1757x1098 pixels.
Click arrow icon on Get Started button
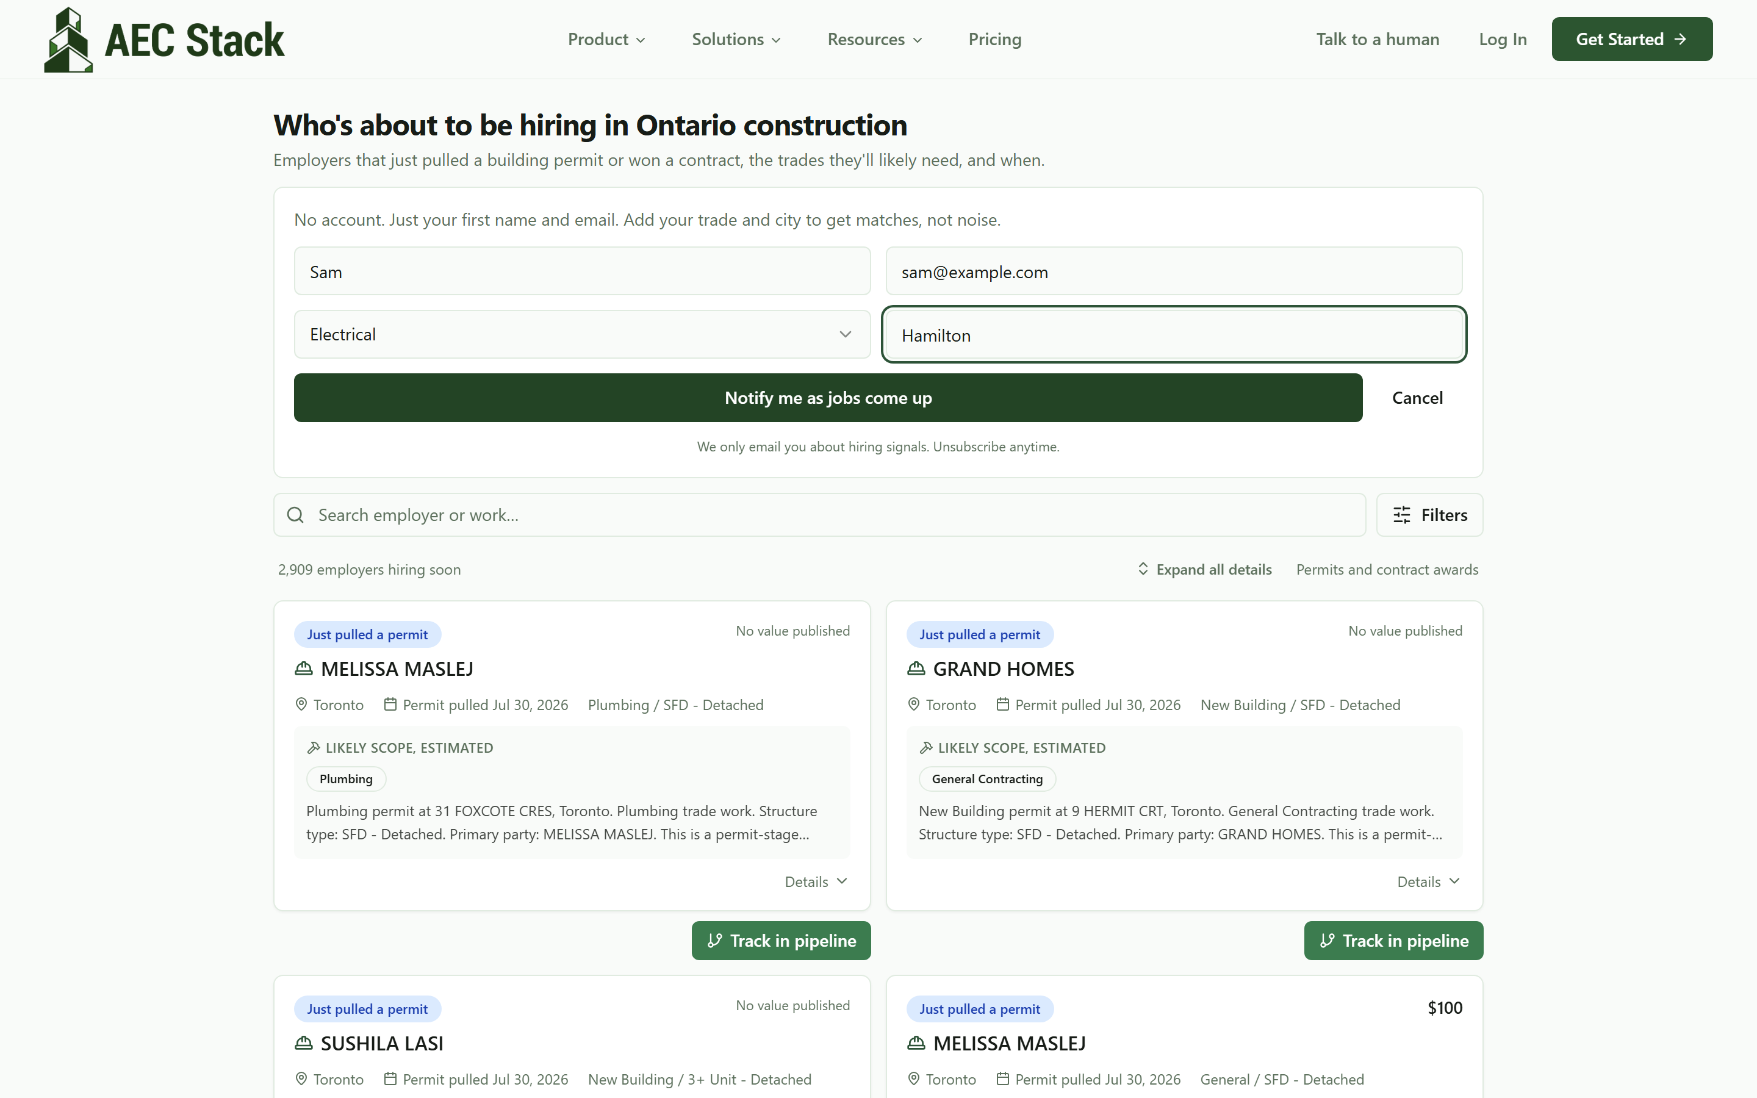pyautogui.click(x=1681, y=39)
